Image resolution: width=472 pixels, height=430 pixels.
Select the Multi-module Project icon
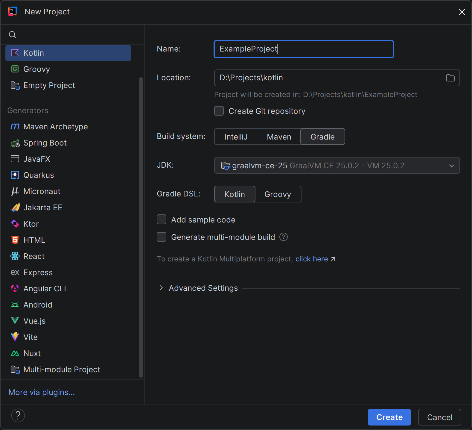15,370
